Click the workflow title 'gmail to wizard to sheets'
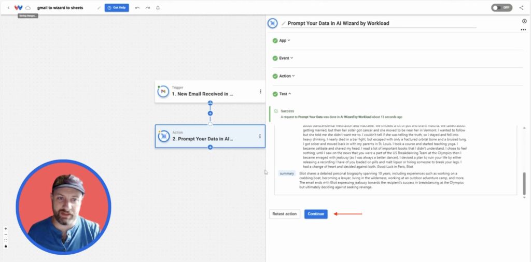This screenshot has height=262, width=531. point(60,8)
